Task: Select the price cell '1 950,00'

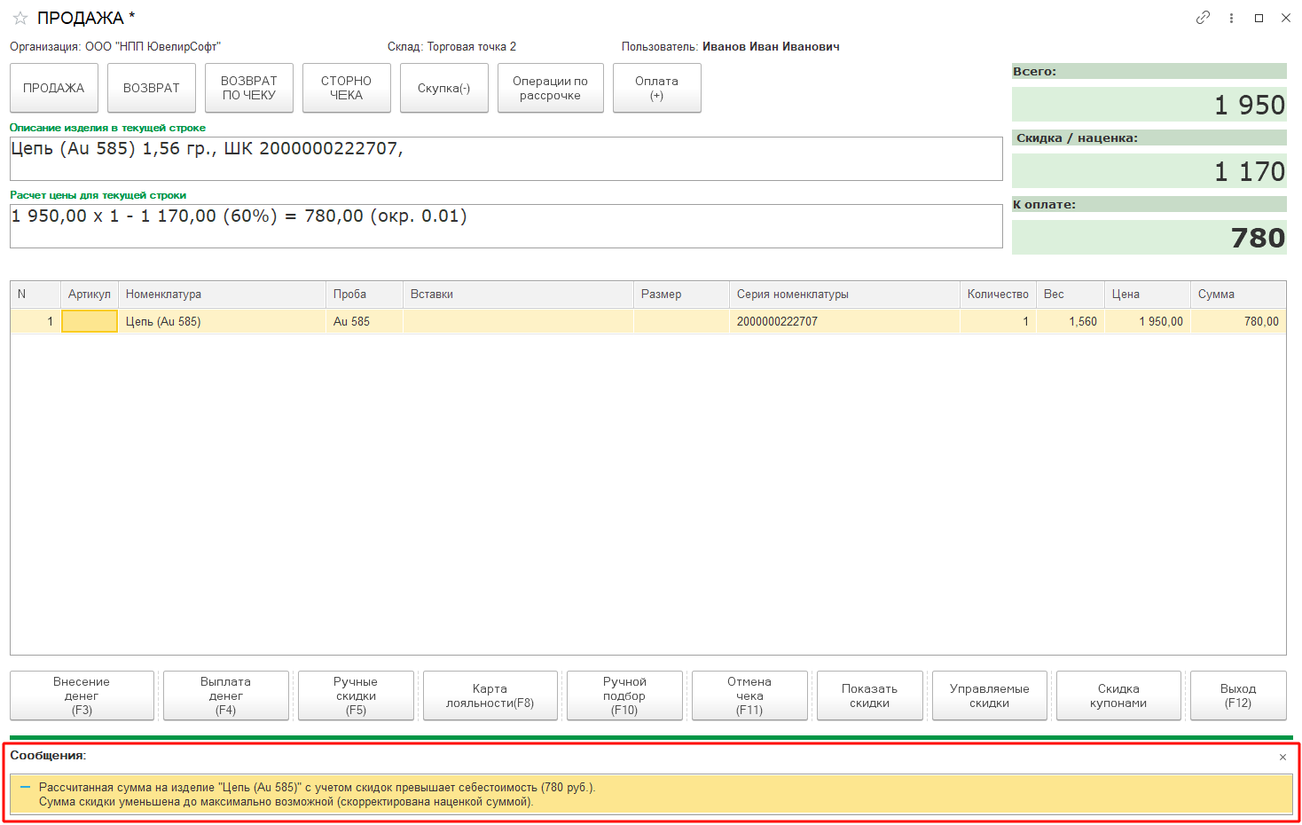Action: click(x=1148, y=321)
